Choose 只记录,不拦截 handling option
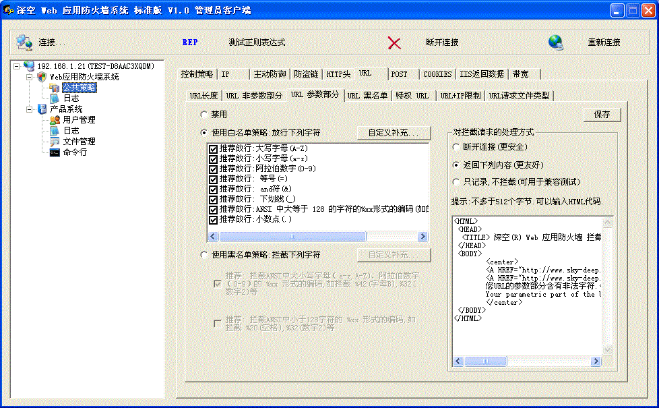This screenshot has width=659, height=408. 456,181
